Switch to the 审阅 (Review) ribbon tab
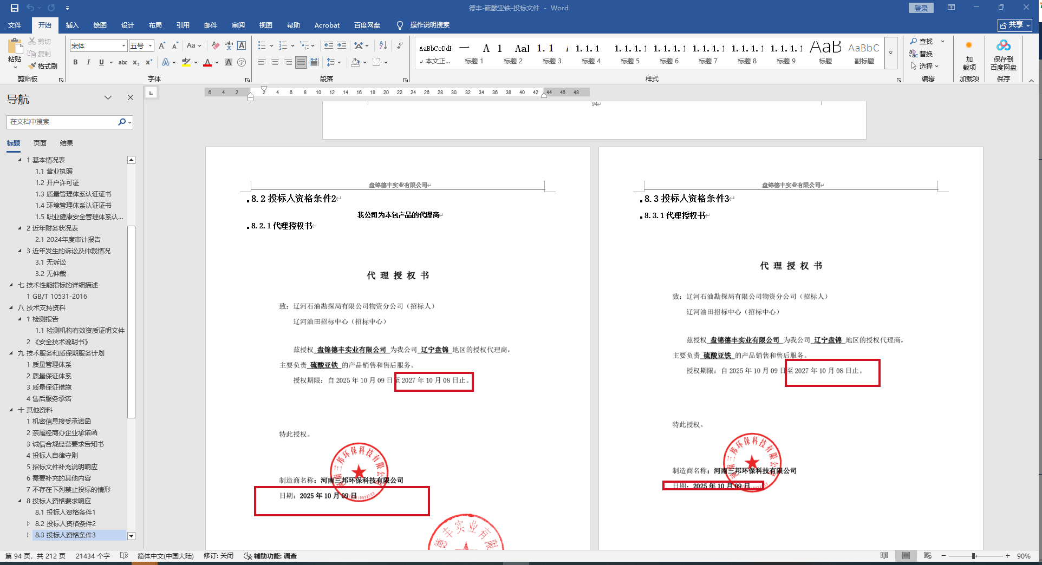The width and height of the screenshot is (1042, 565). 238,25
